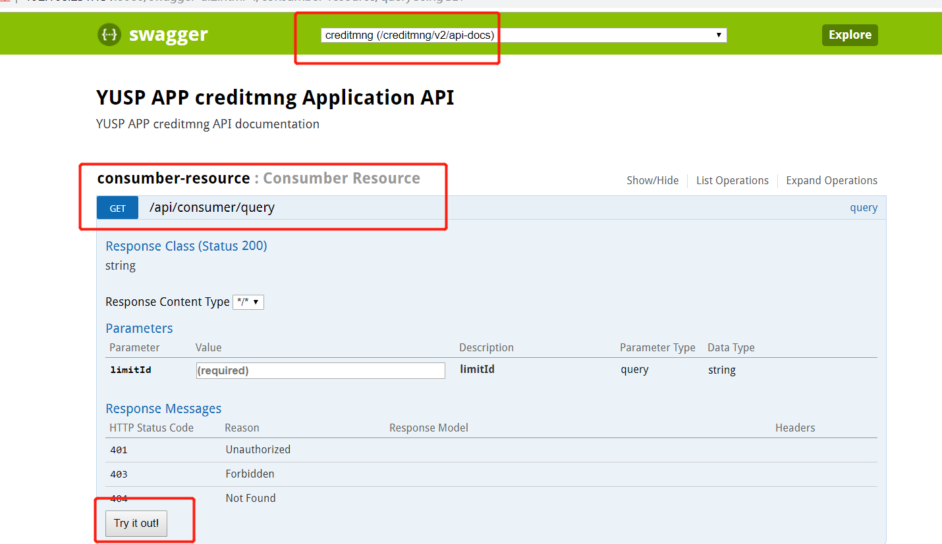Toggle the /api/consumer/query operation path

pyautogui.click(x=211, y=208)
